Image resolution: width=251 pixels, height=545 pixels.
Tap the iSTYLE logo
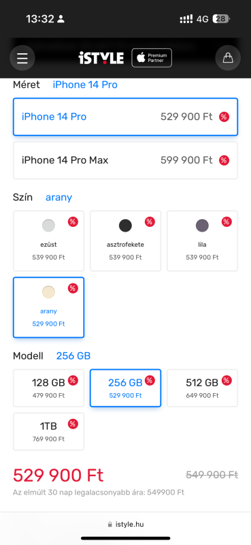[101, 58]
